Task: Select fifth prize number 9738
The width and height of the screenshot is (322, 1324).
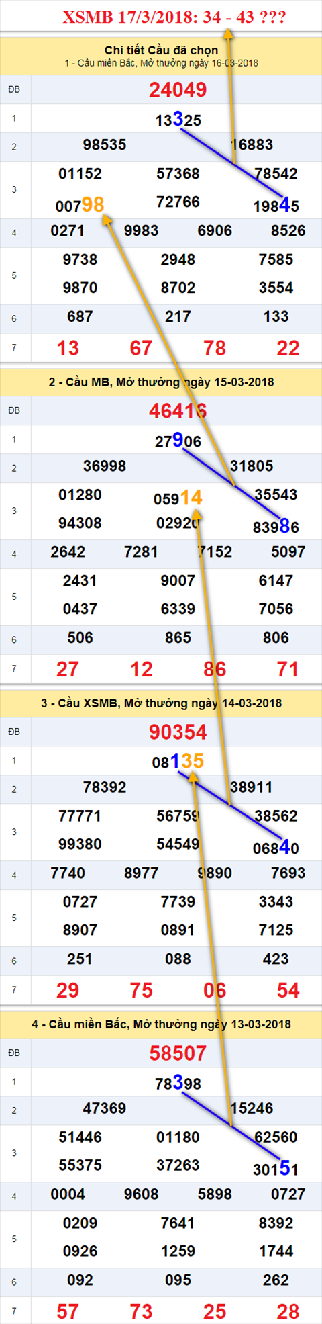Action: tap(80, 259)
